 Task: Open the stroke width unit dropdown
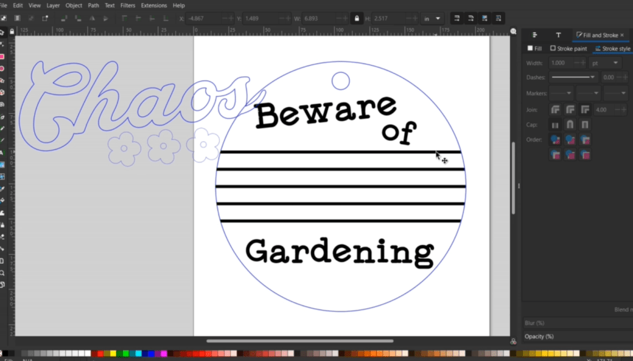607,63
